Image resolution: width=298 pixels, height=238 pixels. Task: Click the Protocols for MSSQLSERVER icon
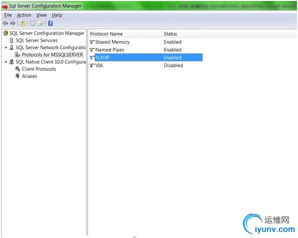pyautogui.click(x=18, y=54)
